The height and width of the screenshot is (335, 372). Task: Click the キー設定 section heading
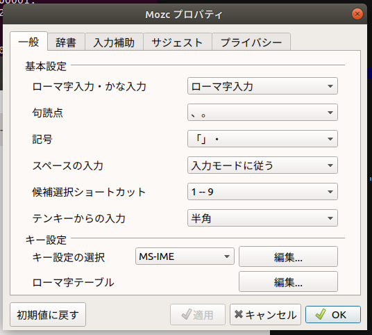coord(46,240)
